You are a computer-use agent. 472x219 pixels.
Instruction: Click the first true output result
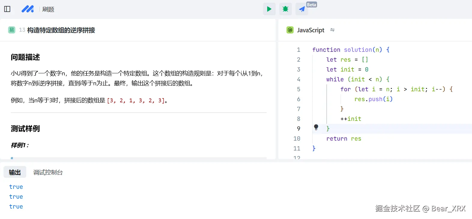(16, 187)
